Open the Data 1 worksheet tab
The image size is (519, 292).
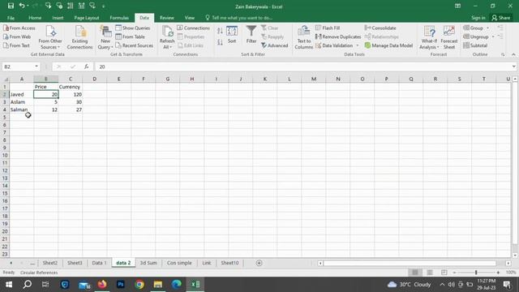tap(99, 263)
